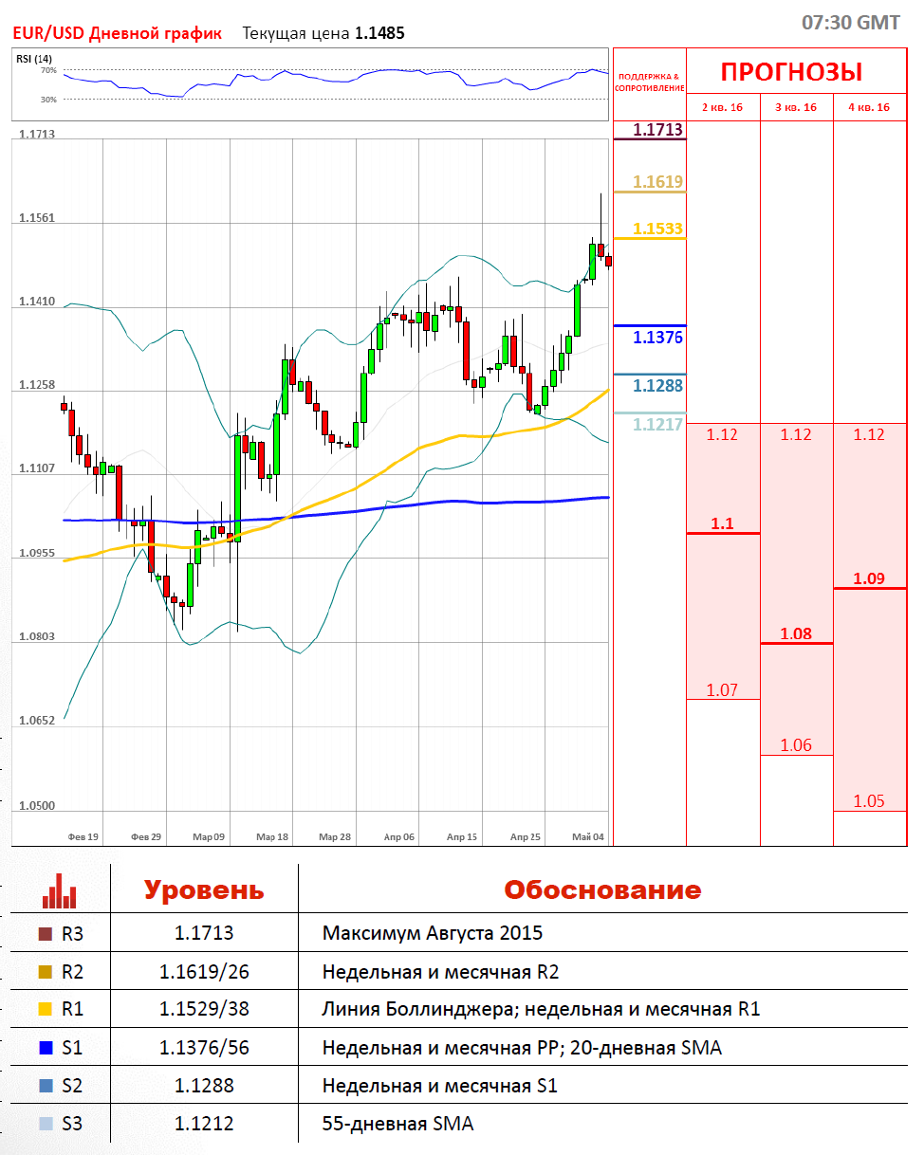Click the 70% RSI level label

tap(48, 70)
